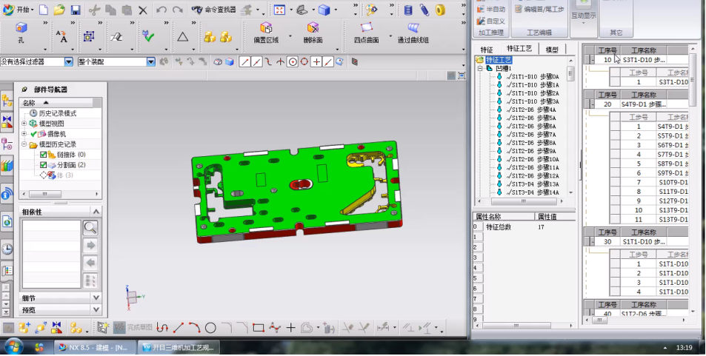This screenshot has height=356, width=706.
Task: Toggle the plus-shaped snap point icon
Action: pyautogui.click(x=316, y=62)
